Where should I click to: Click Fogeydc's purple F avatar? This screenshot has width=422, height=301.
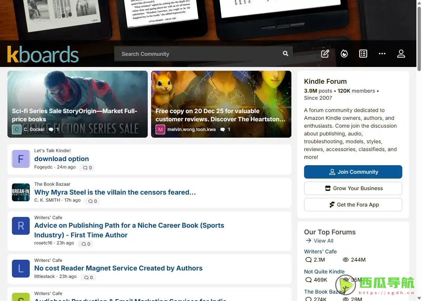[x=21, y=159]
